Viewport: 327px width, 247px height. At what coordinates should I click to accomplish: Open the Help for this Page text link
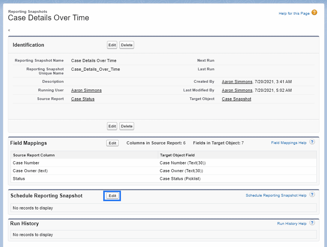(x=294, y=14)
